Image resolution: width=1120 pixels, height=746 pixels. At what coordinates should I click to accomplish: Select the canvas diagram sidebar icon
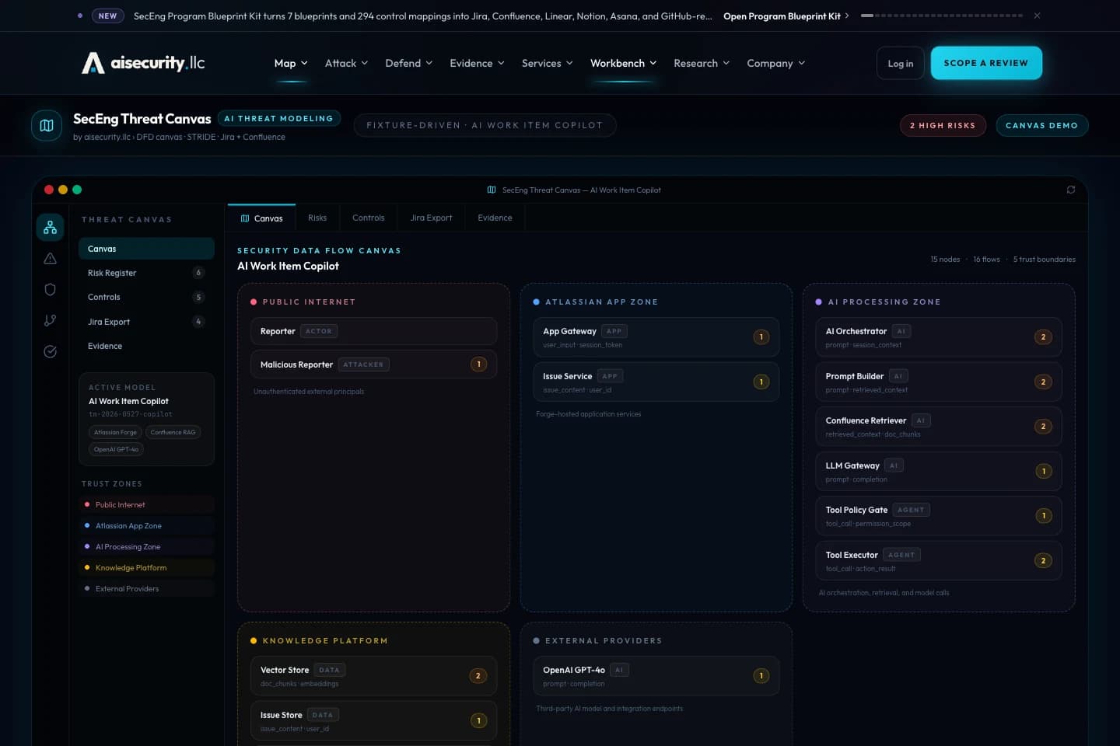coord(50,227)
